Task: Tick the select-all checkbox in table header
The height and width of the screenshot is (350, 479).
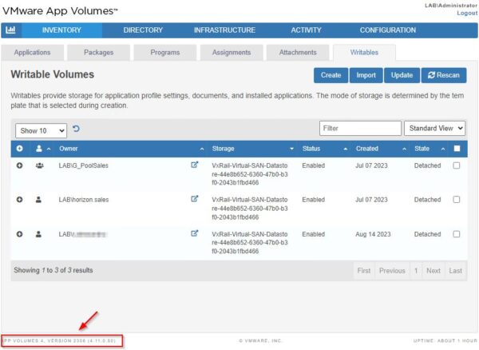Action: (457, 149)
